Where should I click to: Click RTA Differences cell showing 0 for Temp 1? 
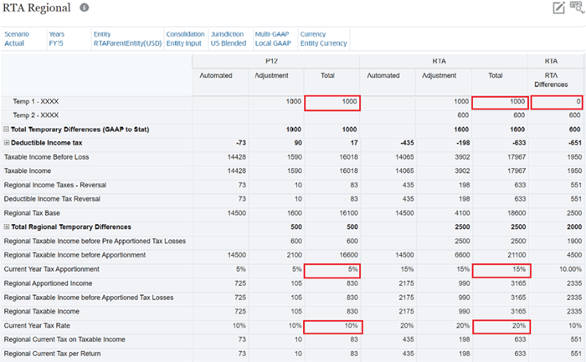click(557, 102)
